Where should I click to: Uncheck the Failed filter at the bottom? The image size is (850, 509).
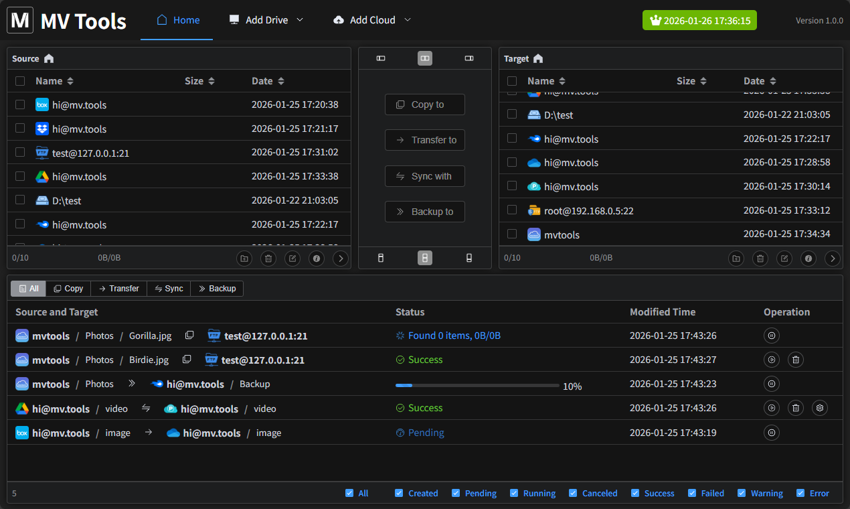click(x=692, y=493)
